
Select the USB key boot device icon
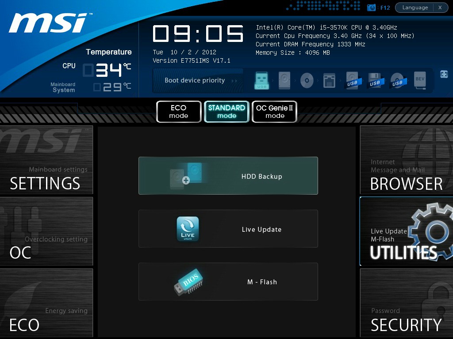point(262,80)
